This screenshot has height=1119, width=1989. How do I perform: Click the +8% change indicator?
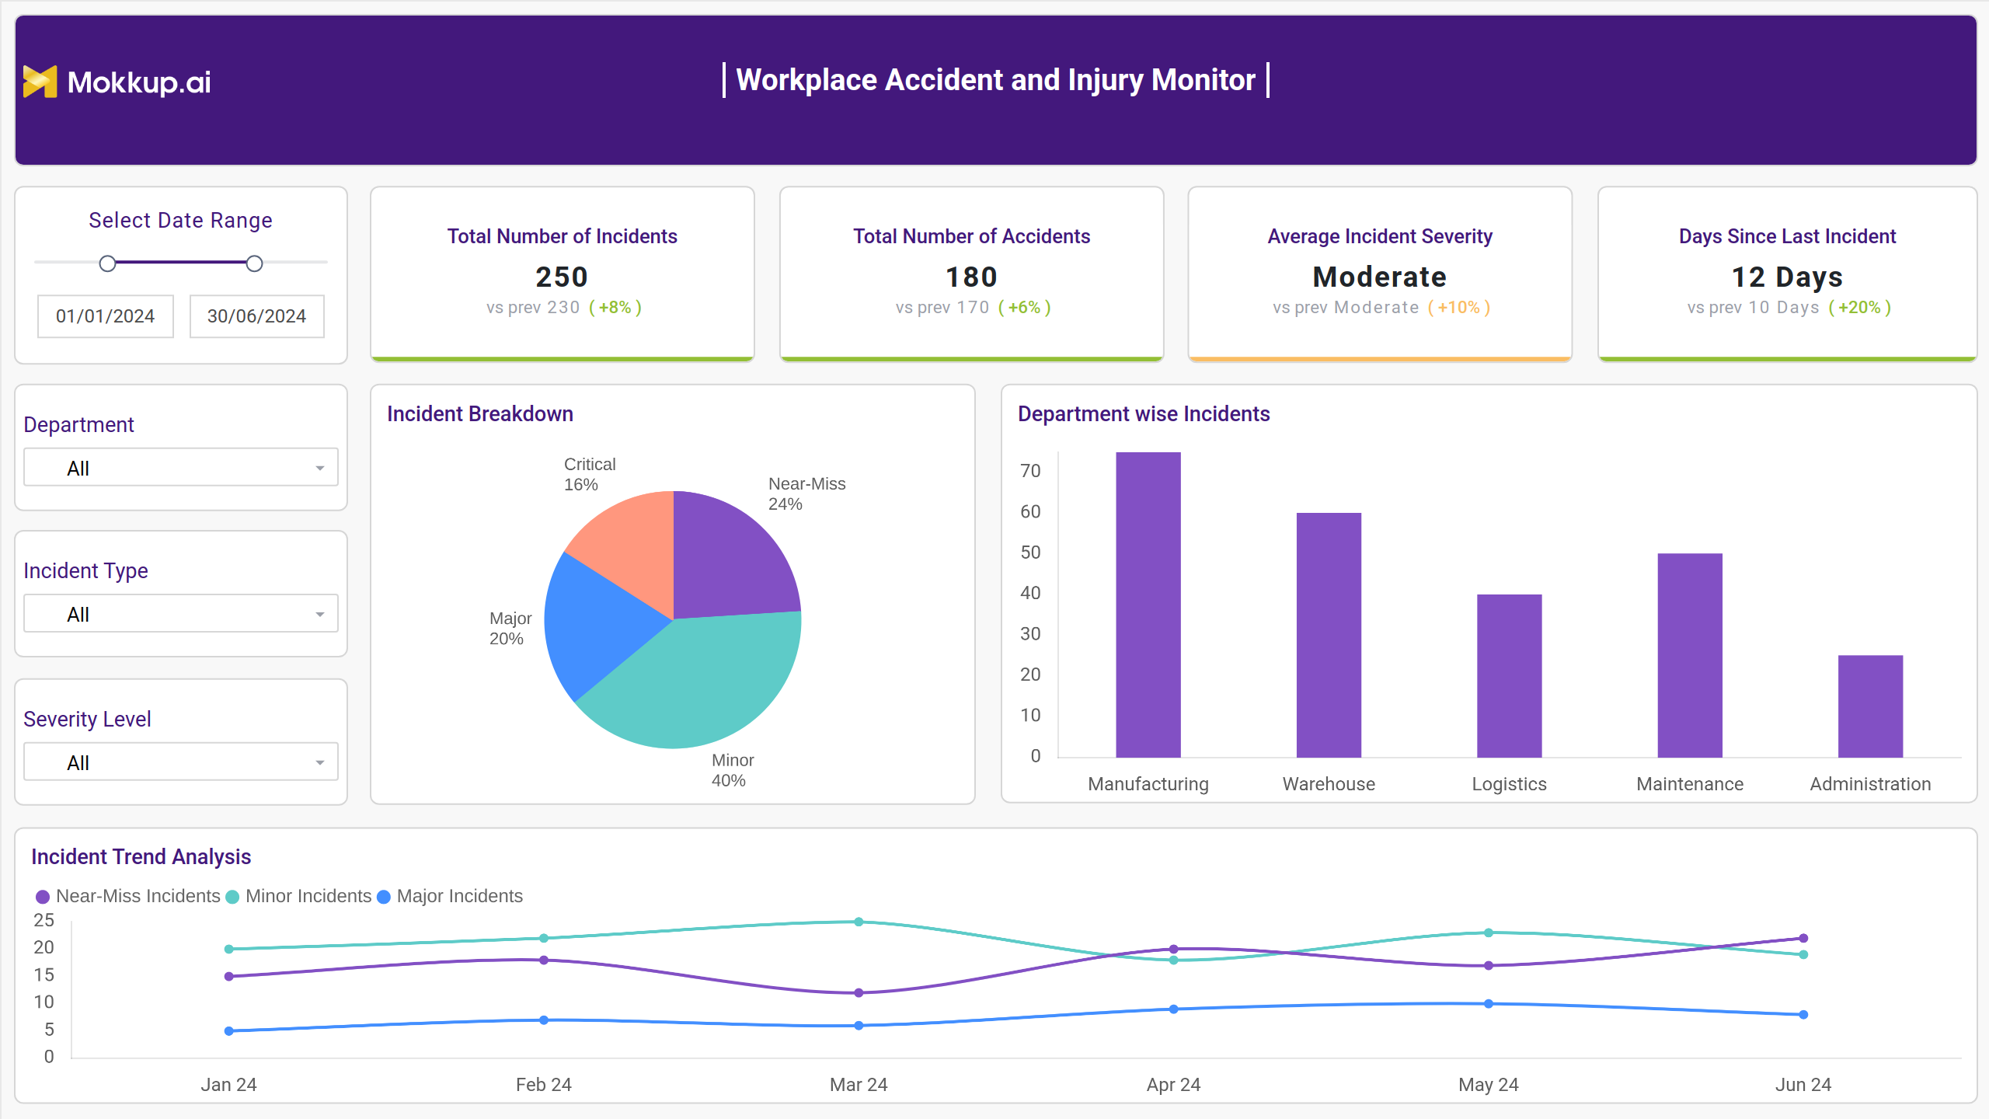(615, 308)
